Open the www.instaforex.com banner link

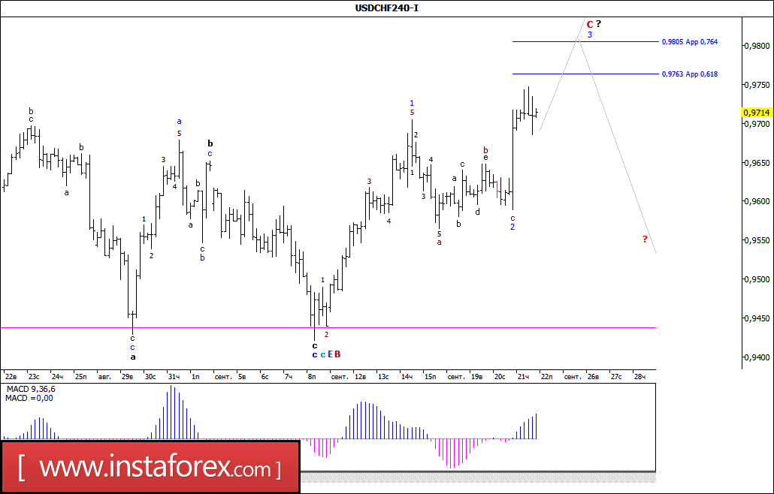[150, 466]
